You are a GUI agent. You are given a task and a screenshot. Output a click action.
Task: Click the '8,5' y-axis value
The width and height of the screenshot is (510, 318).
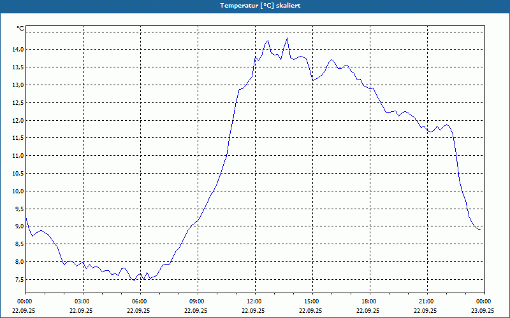(20, 244)
